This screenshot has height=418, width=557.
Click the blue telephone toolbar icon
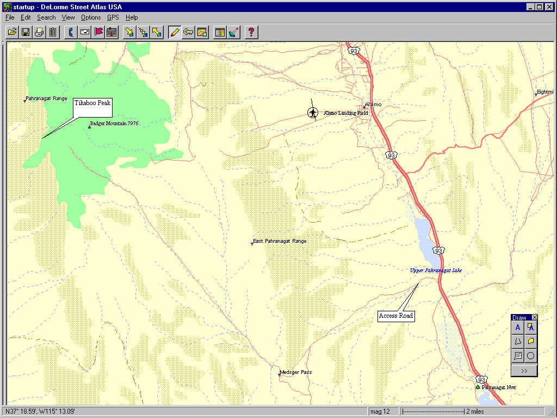71,32
